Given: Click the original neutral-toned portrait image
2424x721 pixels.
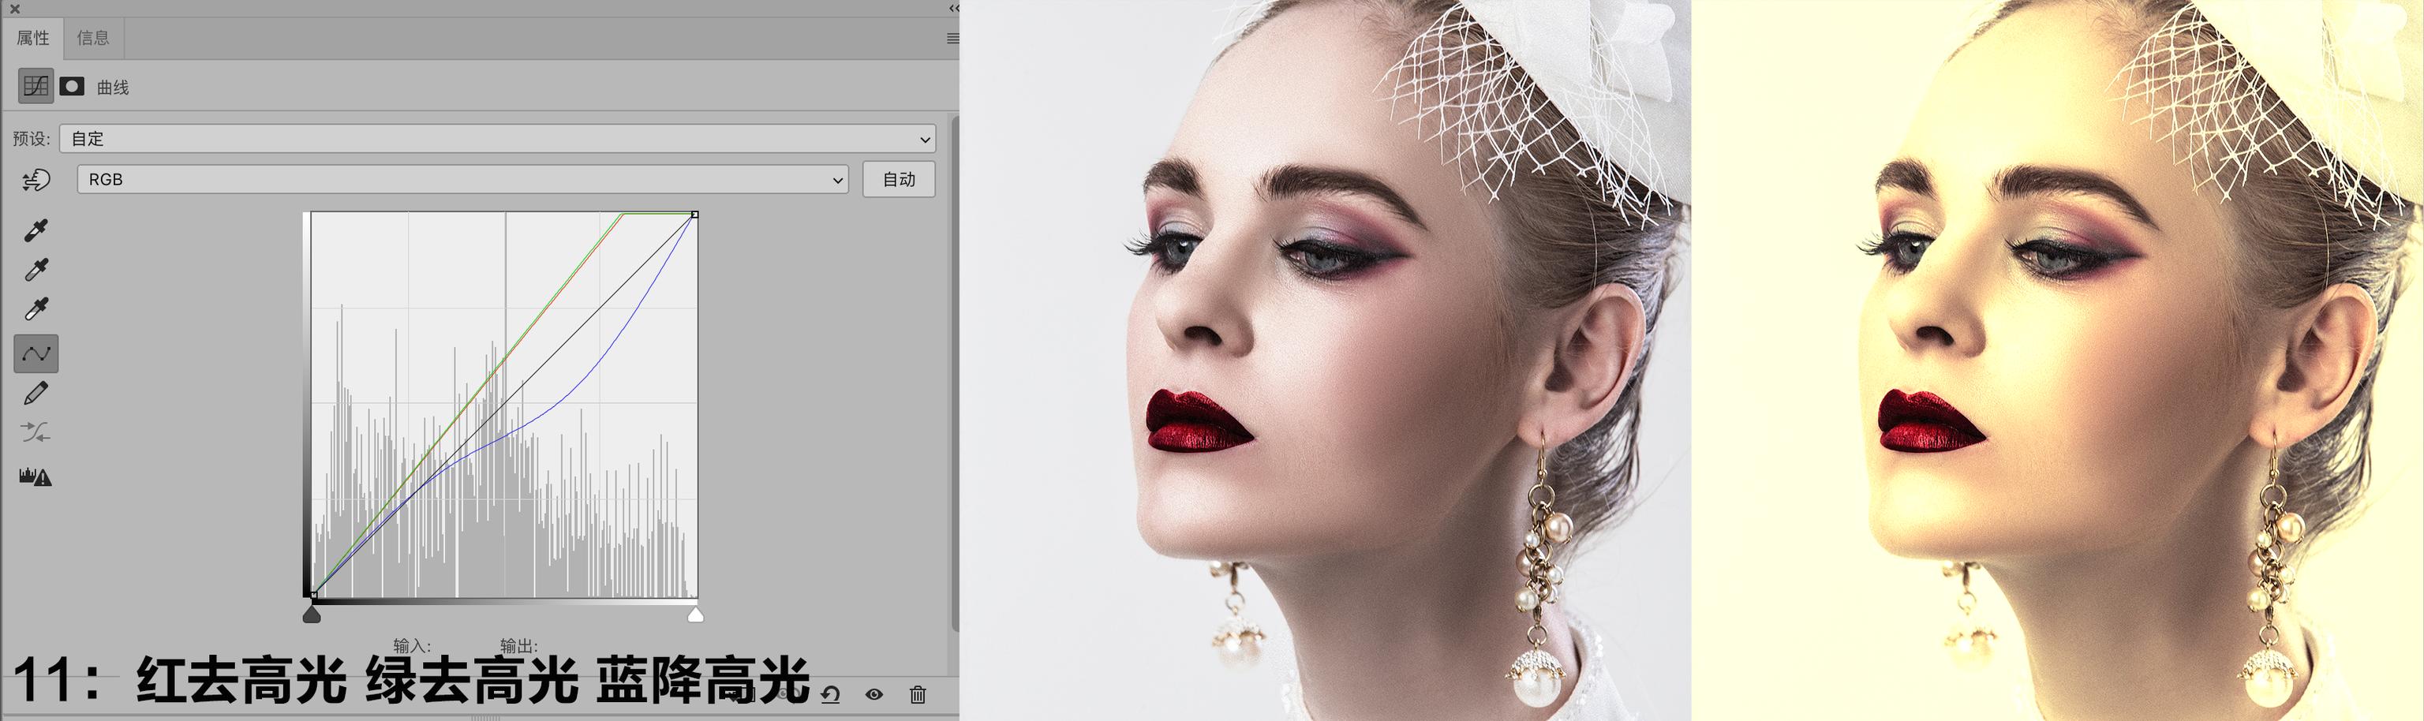Looking at the screenshot, I should click(x=1325, y=360).
